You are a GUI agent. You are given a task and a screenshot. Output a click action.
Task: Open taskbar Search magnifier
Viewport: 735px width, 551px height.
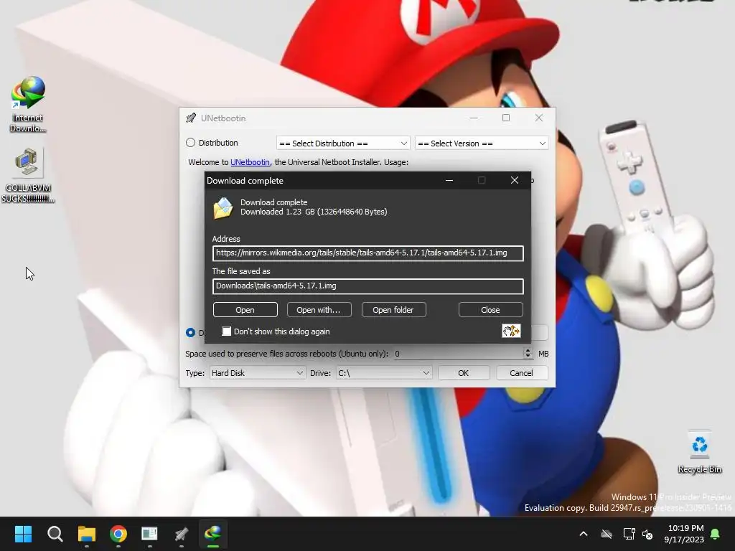(55, 534)
